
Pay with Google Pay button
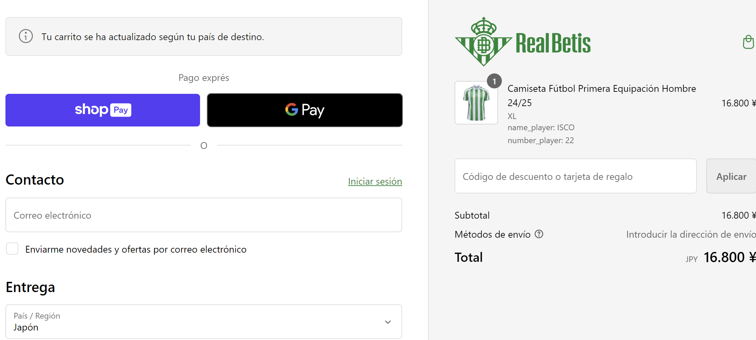click(x=305, y=110)
